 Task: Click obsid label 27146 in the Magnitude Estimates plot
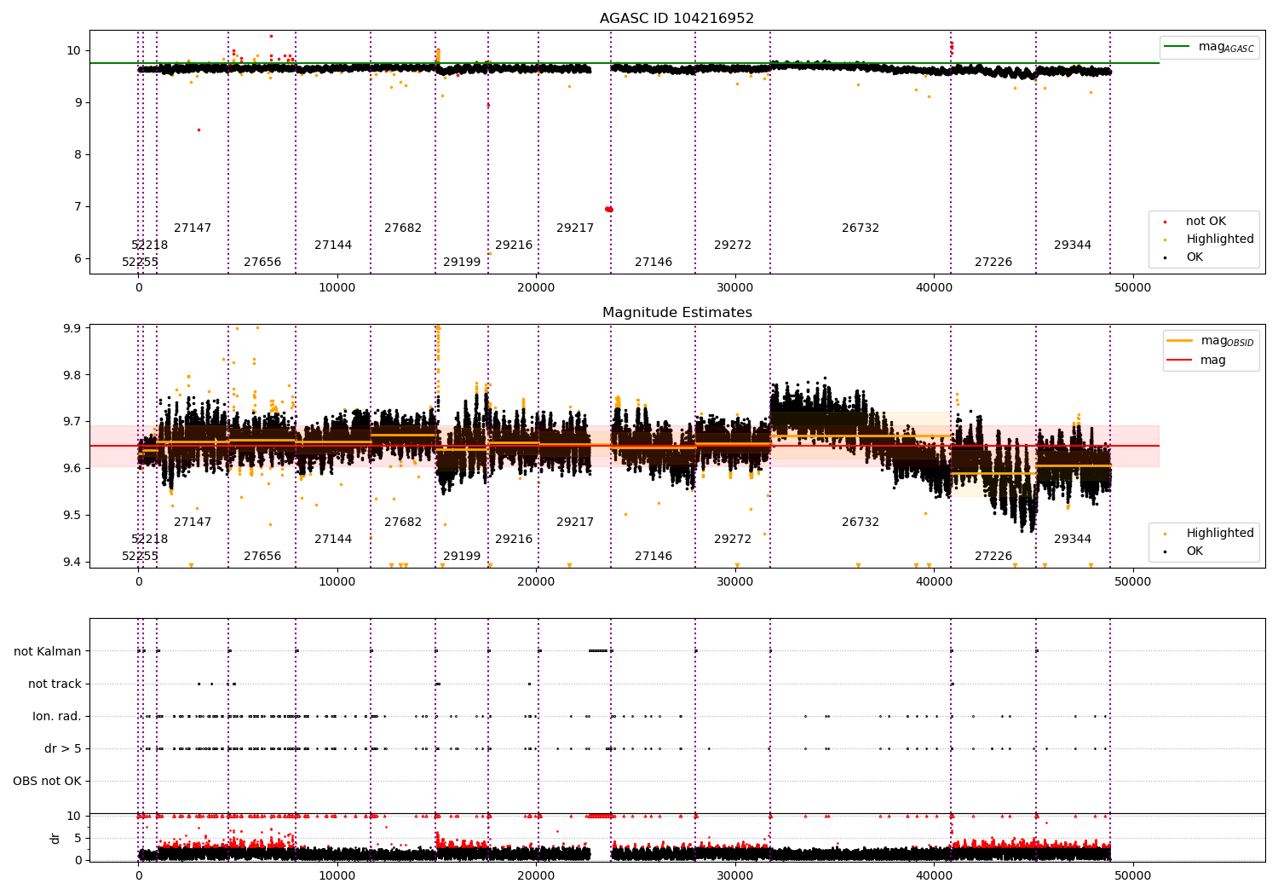point(653,556)
